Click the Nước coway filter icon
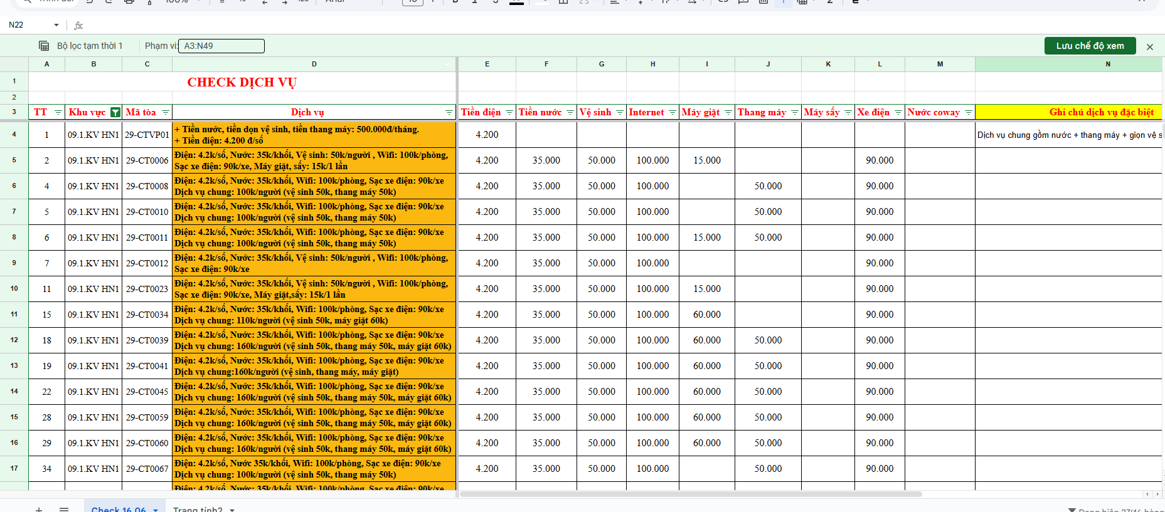This screenshot has height=512, width=1165. coord(969,112)
